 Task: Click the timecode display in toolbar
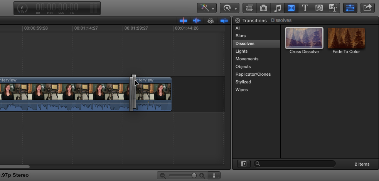click(57, 8)
